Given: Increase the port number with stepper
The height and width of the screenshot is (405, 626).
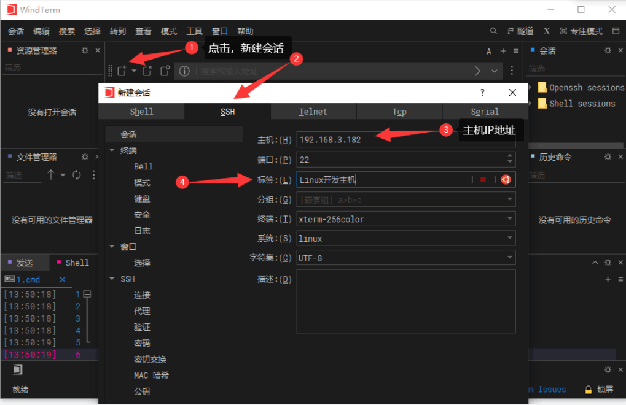Looking at the screenshot, I should [510, 156].
